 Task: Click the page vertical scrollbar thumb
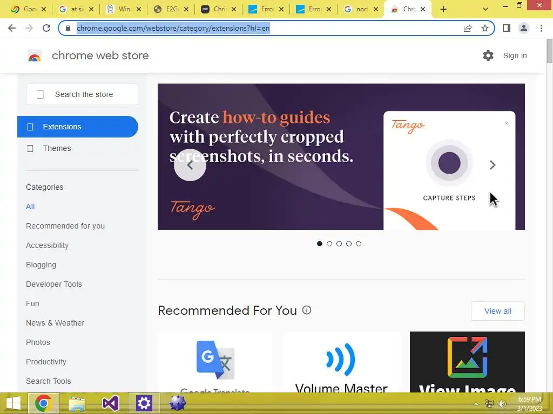point(549,51)
